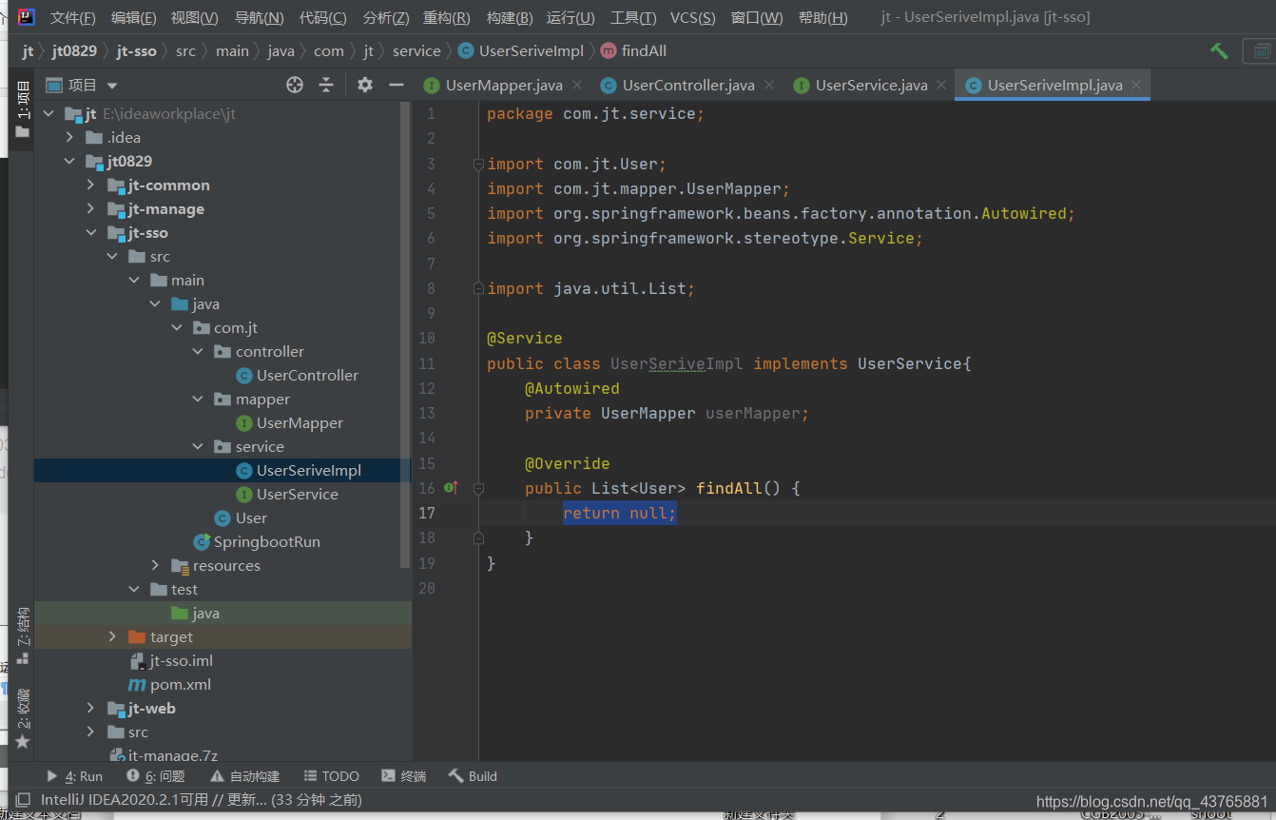Select UserSeriveImpl class in project tree
Image resolution: width=1276 pixels, height=820 pixels.
[x=309, y=471]
